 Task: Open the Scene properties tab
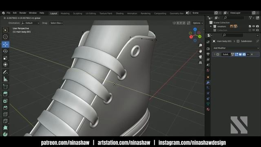(208, 65)
